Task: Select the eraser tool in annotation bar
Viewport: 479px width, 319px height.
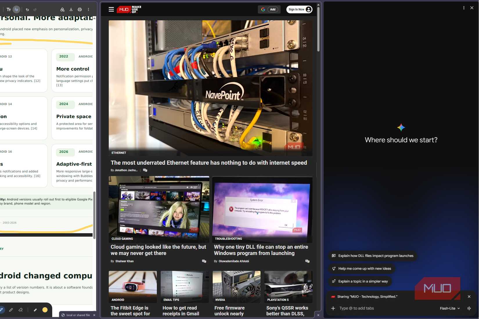Action: click(x=21, y=310)
